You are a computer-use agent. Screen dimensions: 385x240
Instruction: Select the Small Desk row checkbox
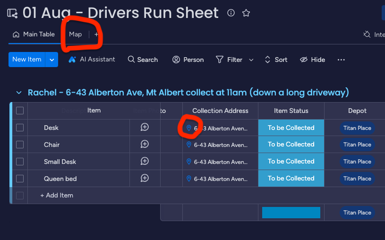pyautogui.click(x=20, y=162)
